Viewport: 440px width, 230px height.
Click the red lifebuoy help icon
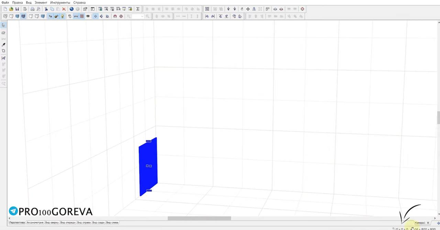[302, 9]
